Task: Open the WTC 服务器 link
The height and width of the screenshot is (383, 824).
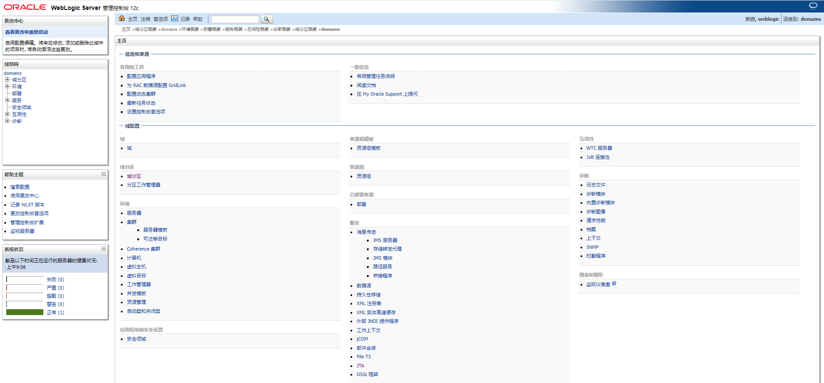Action: coord(599,148)
